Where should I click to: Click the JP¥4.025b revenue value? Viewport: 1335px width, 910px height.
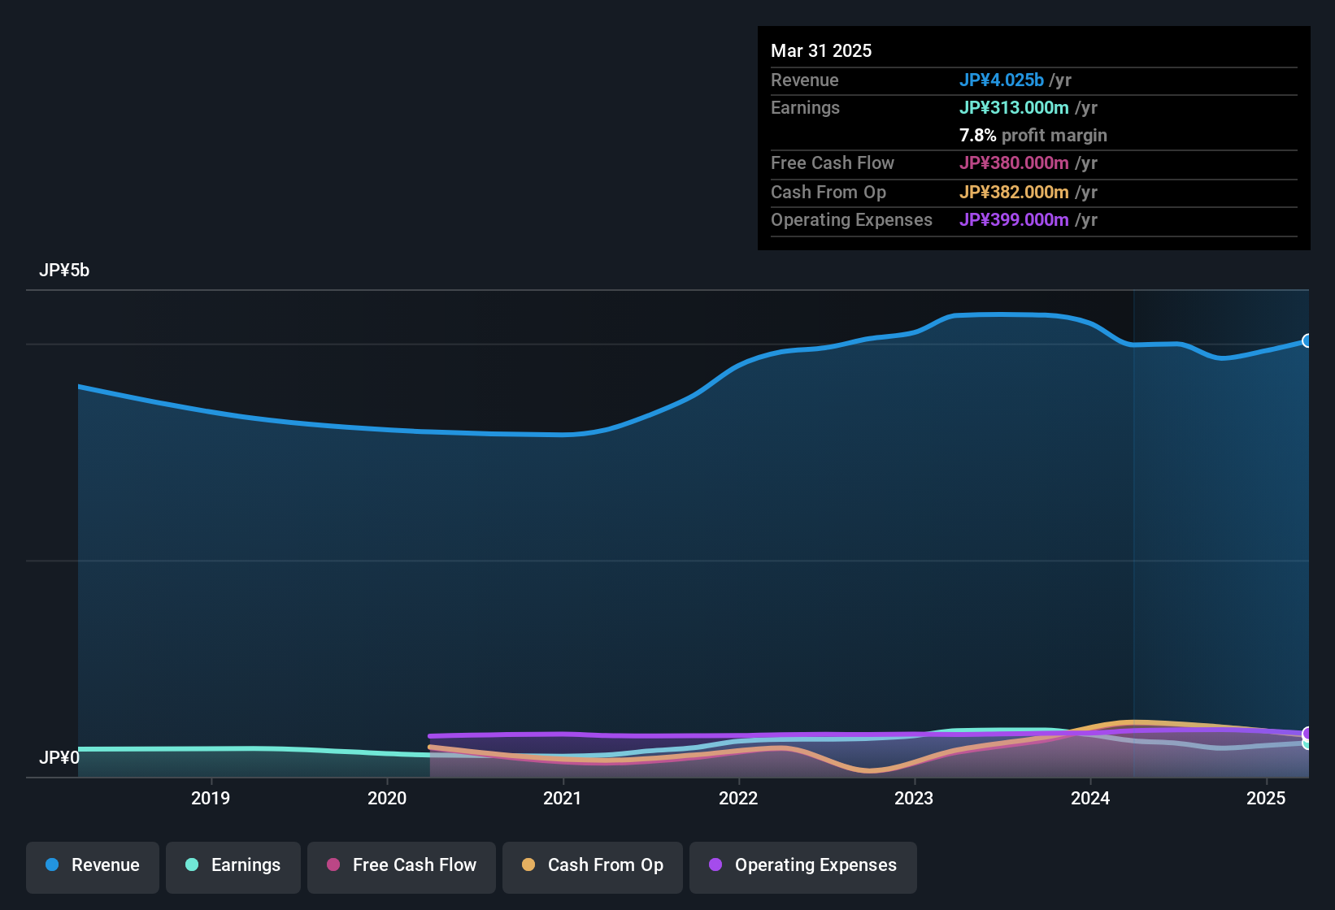pos(1001,80)
